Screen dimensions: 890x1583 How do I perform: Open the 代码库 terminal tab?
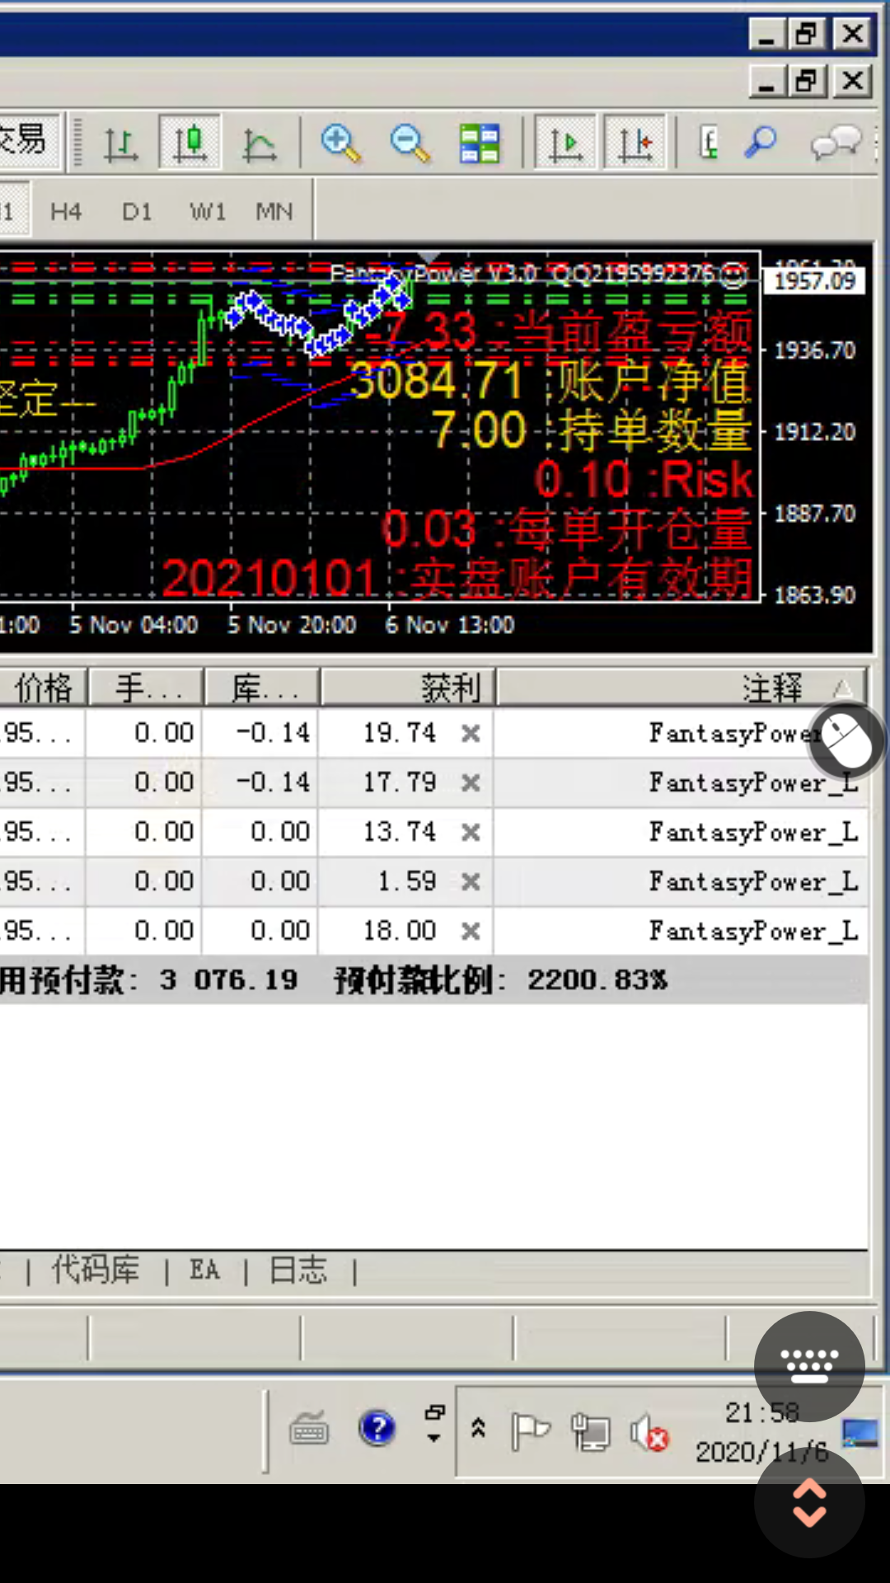(x=96, y=1270)
